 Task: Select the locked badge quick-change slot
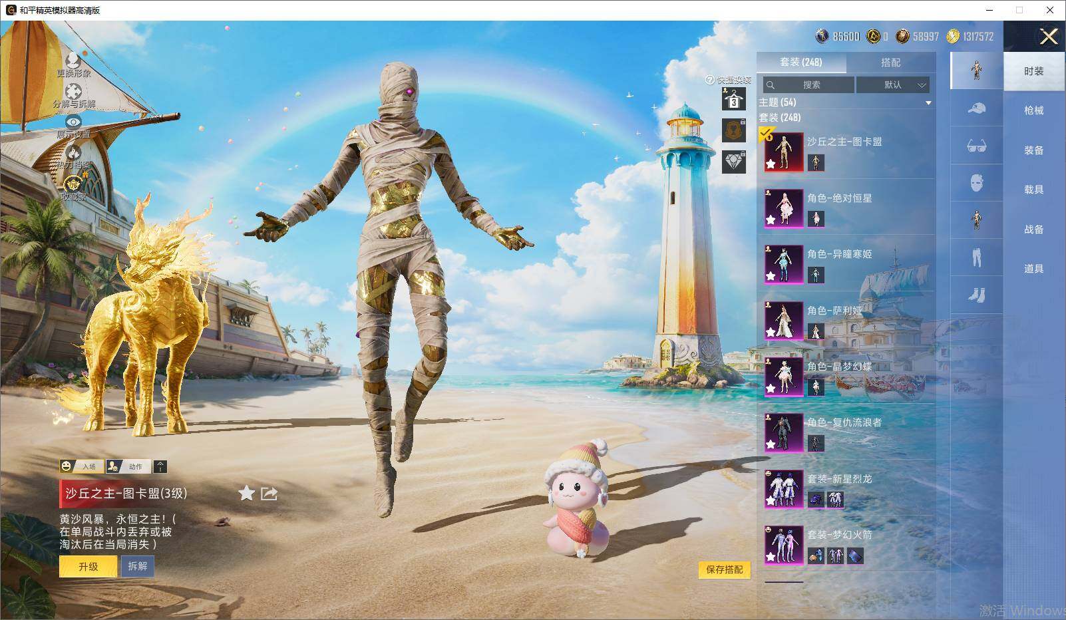point(733,130)
